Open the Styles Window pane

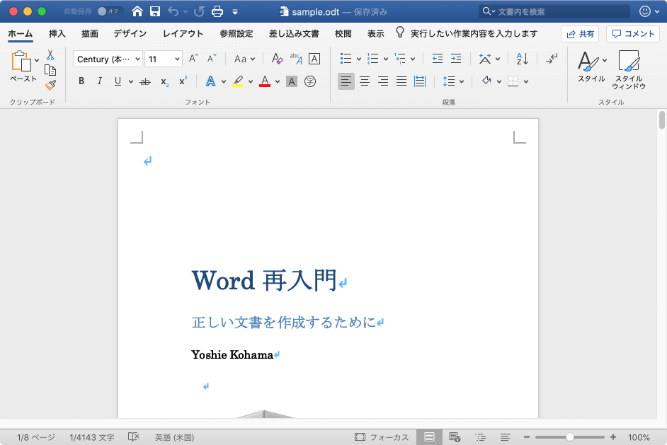[628, 71]
